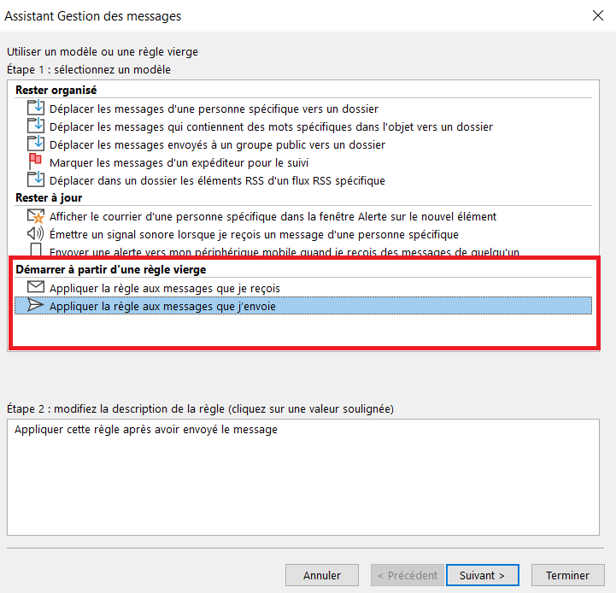Click the speaker sound icon
This screenshot has height=593, width=616.
click(35, 234)
